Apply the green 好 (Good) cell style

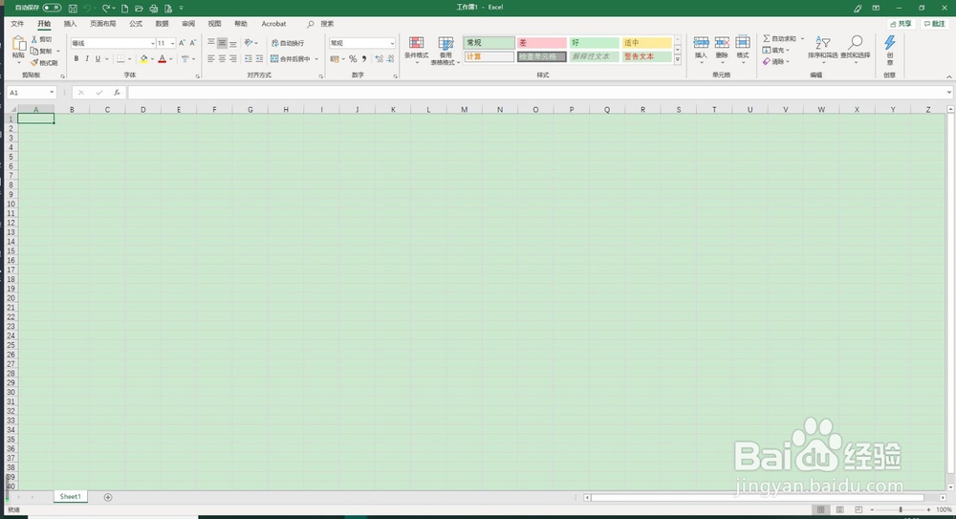[594, 43]
